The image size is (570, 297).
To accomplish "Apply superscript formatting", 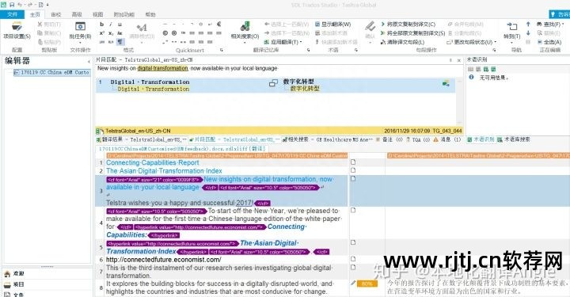I will click(x=102, y=33).
